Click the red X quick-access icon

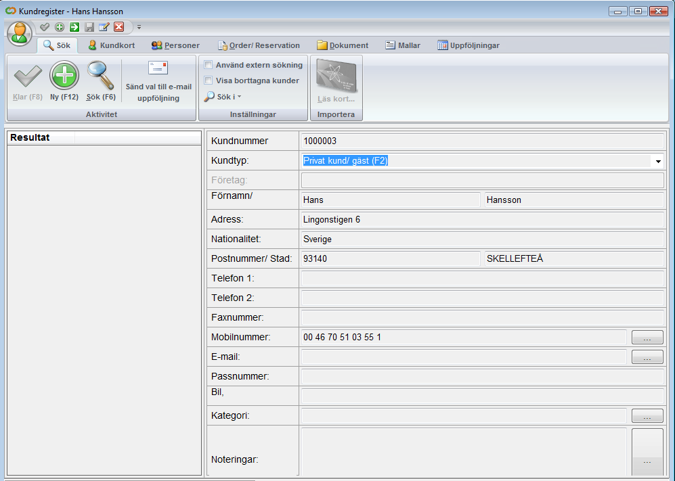coord(118,27)
